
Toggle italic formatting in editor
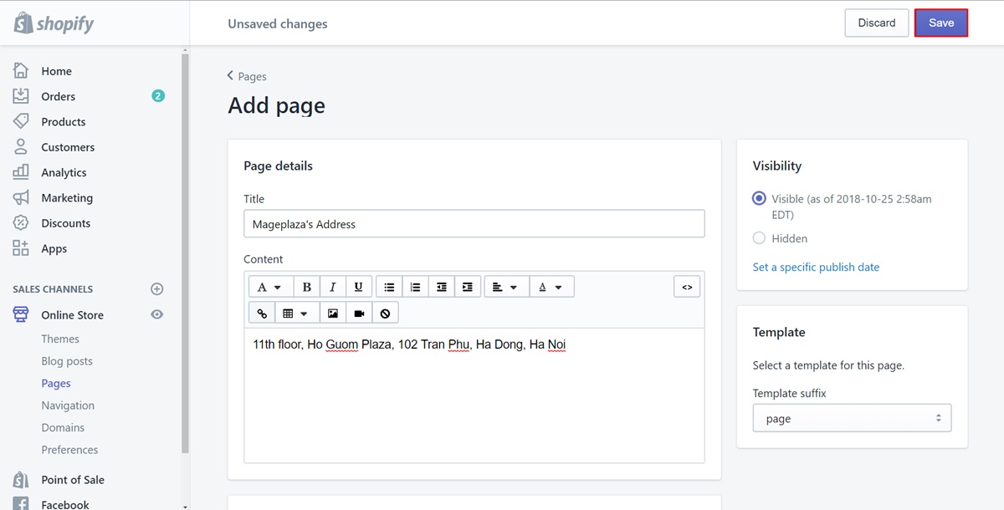pyautogui.click(x=333, y=287)
